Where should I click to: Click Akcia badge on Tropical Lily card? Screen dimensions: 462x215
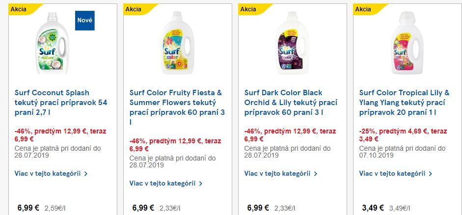pyautogui.click(x=363, y=9)
